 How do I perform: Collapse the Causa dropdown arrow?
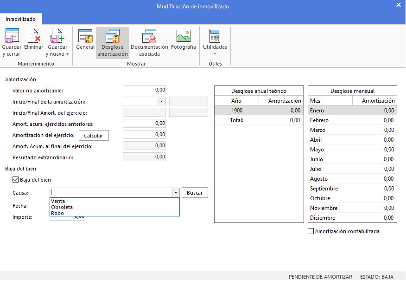176,193
